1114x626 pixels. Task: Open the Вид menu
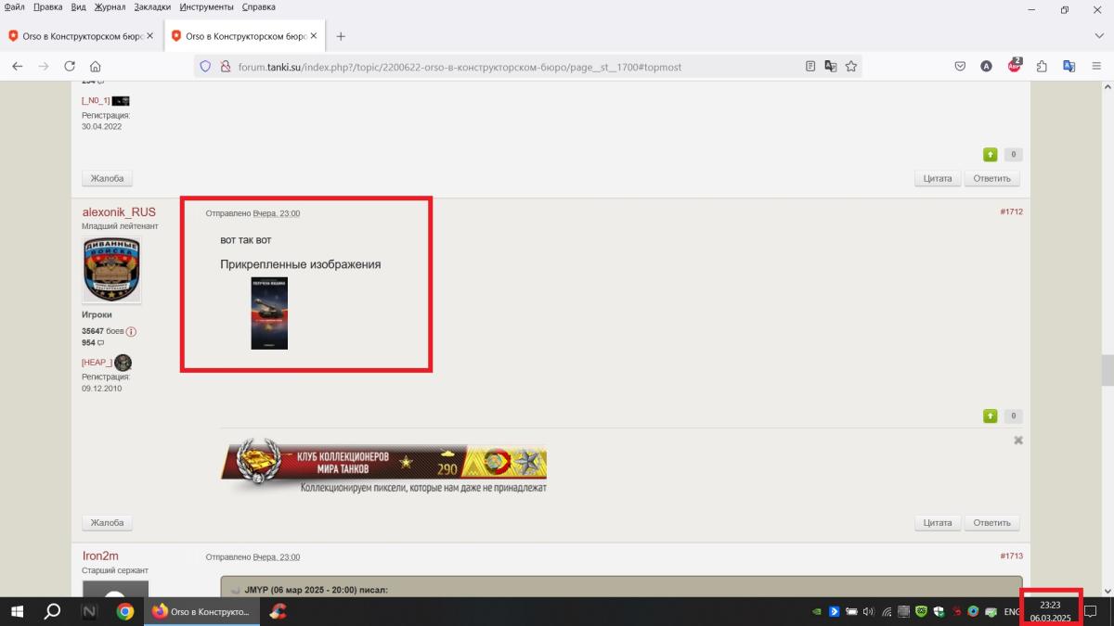tap(79, 6)
